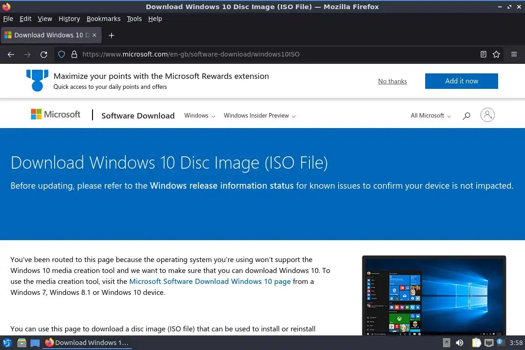Open the clipboard manager tray icon

[x=476, y=343]
